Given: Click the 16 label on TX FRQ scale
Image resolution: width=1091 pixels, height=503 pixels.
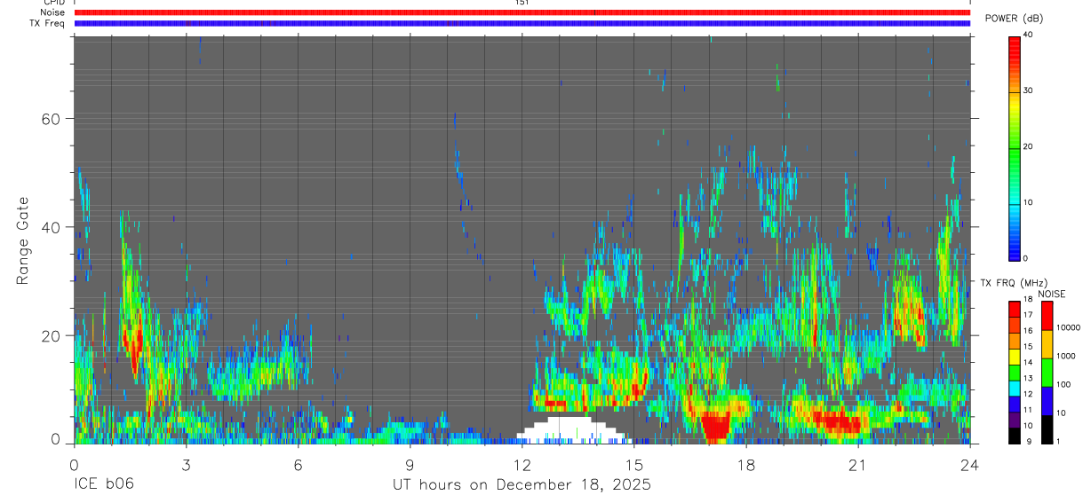Looking at the screenshot, I should [1028, 331].
